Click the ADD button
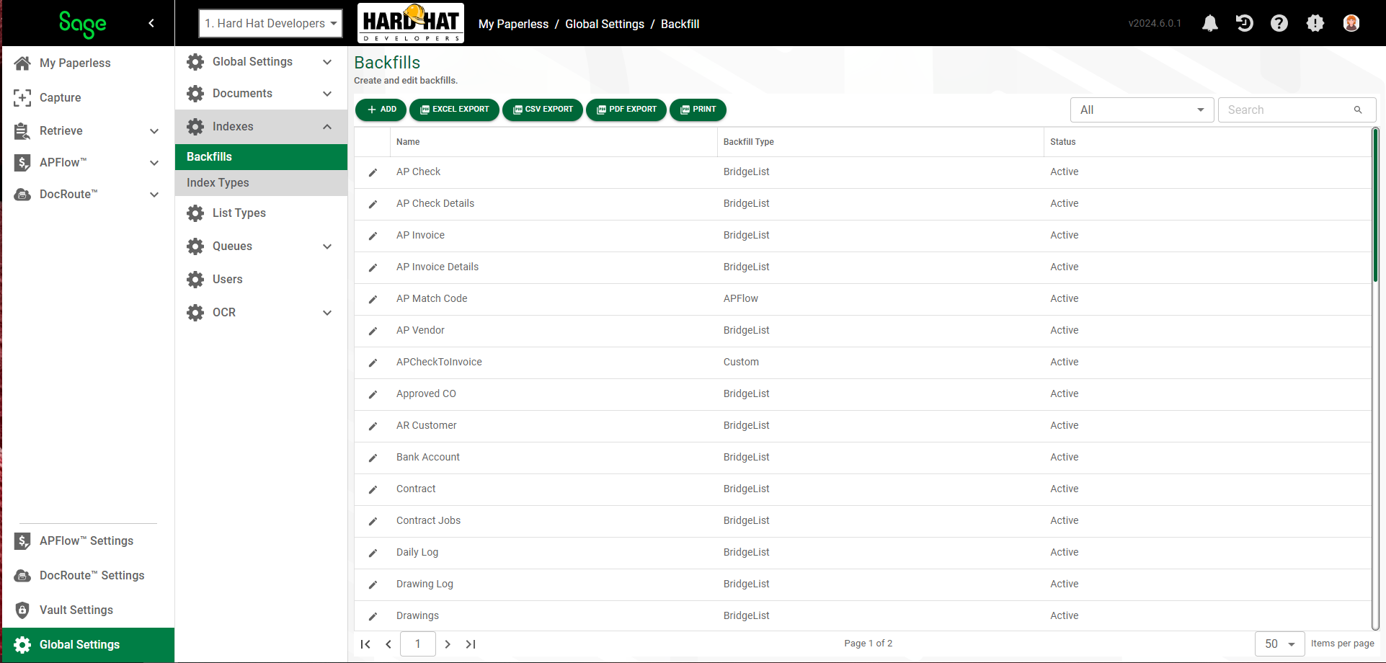The image size is (1386, 663). point(381,110)
